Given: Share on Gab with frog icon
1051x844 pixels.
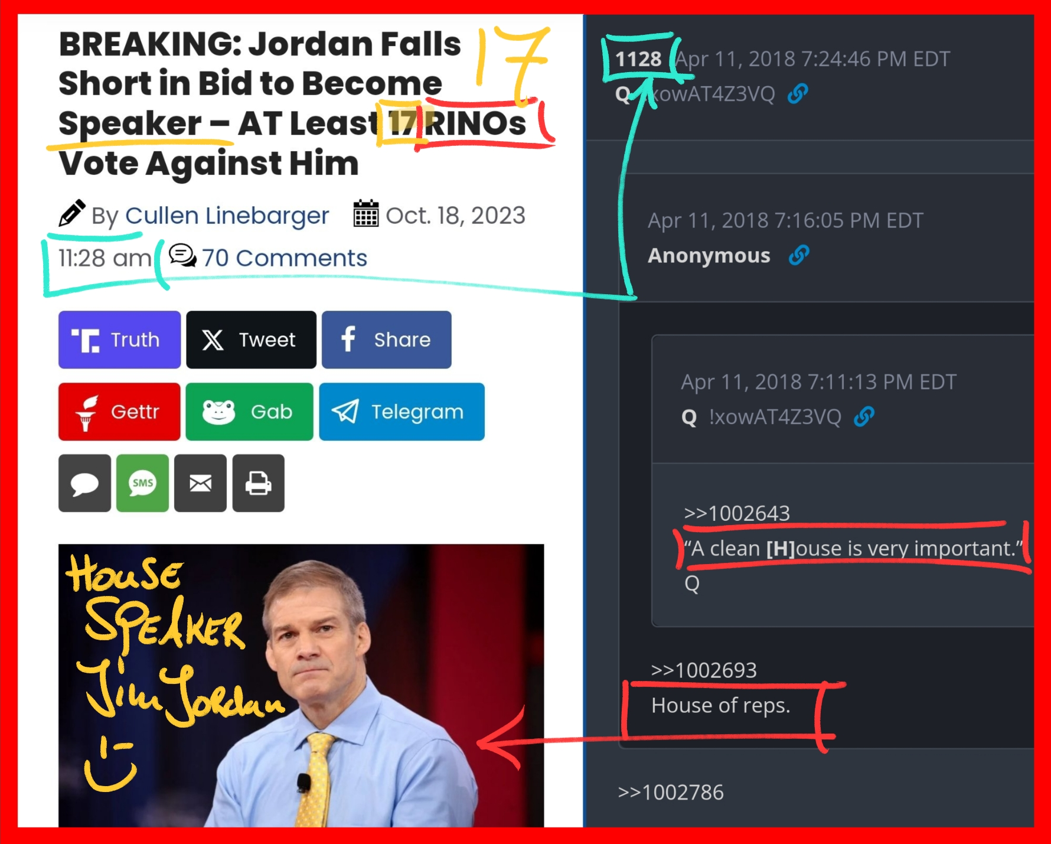Looking at the screenshot, I should pos(249,412).
